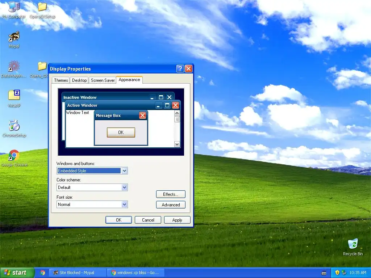Expand the Windows and buttons dropdown
Screen dimensions: 371x278
click(x=125, y=171)
